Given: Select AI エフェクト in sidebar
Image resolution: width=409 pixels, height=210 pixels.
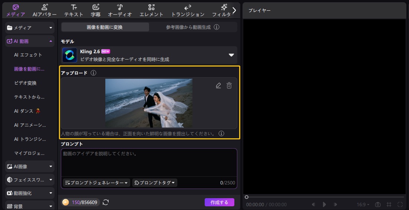Looking at the screenshot, I should coord(28,55).
